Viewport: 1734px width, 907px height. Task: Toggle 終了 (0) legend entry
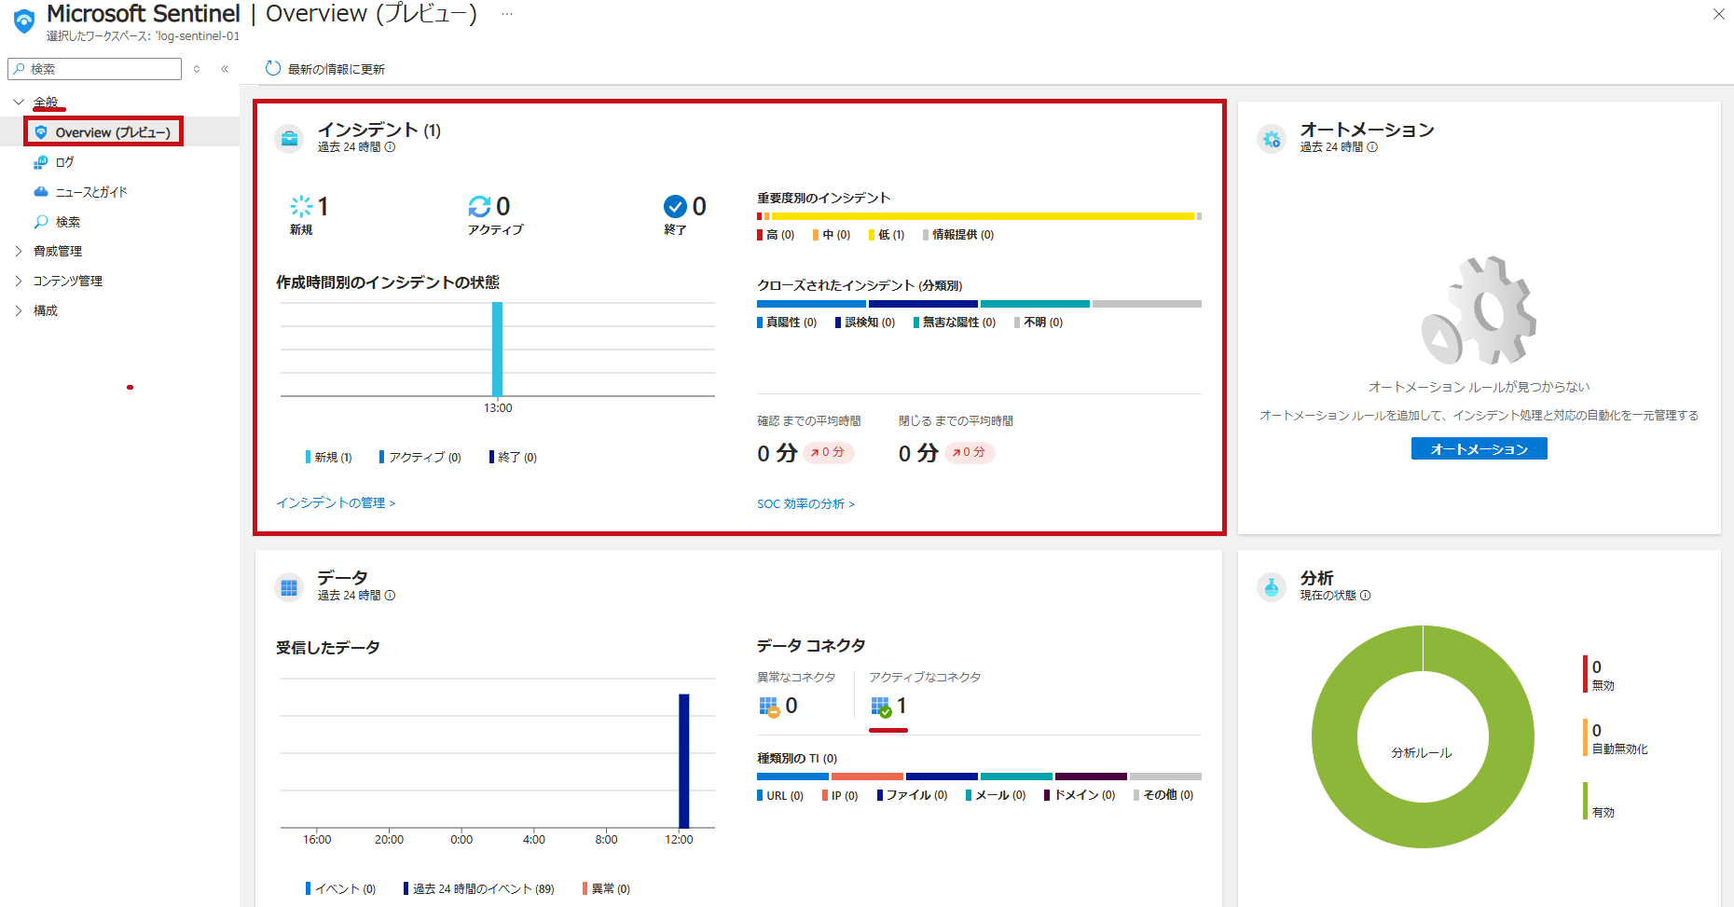[x=513, y=457]
